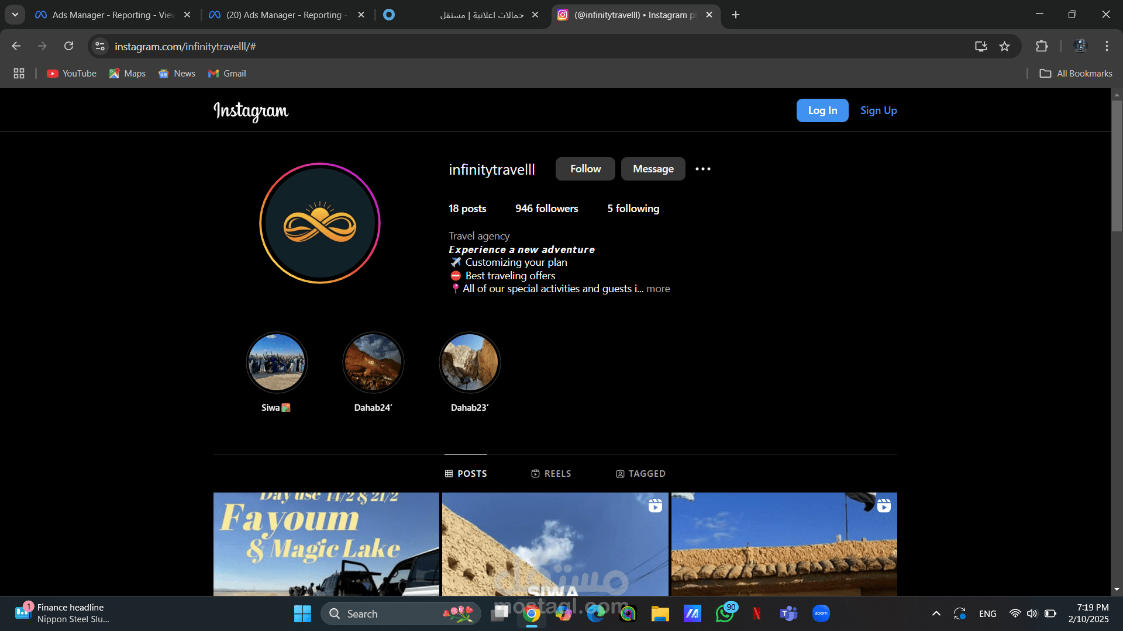This screenshot has width=1123, height=631.
Task: Click the Instagram logo wordmark
Action: [251, 110]
